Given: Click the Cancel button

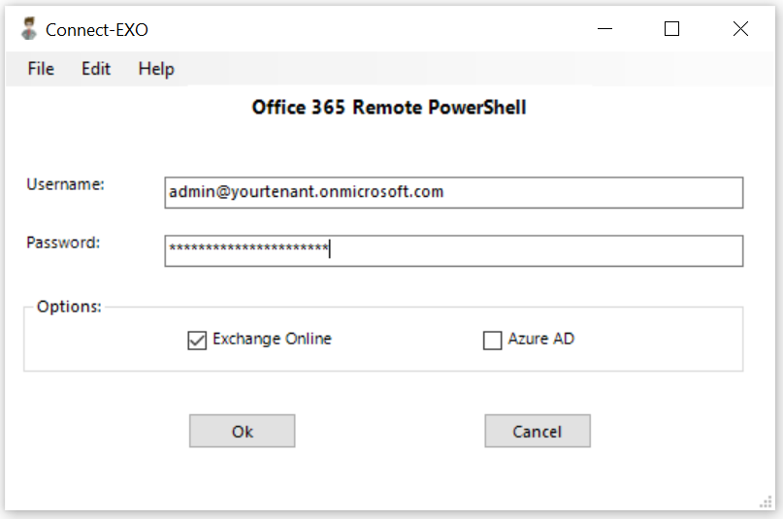Looking at the screenshot, I should click(x=538, y=431).
